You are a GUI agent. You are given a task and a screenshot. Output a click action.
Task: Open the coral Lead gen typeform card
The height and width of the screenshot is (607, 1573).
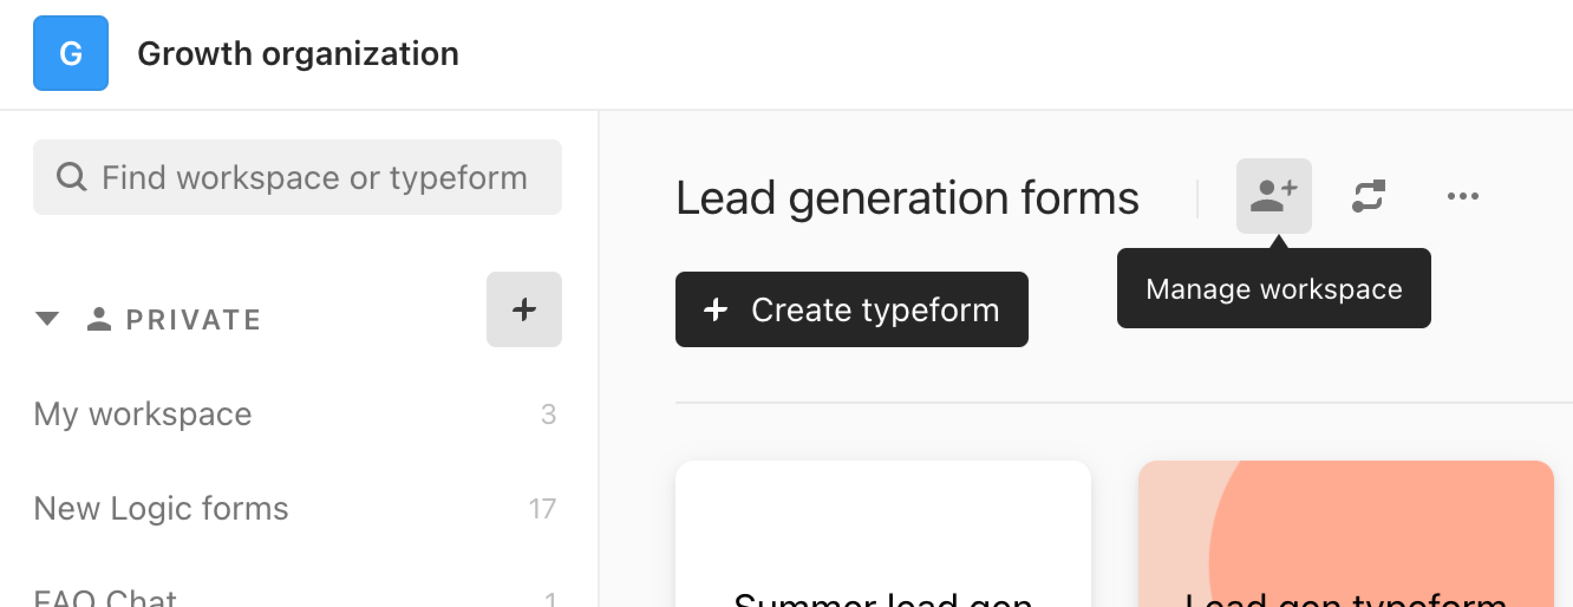(x=1346, y=534)
